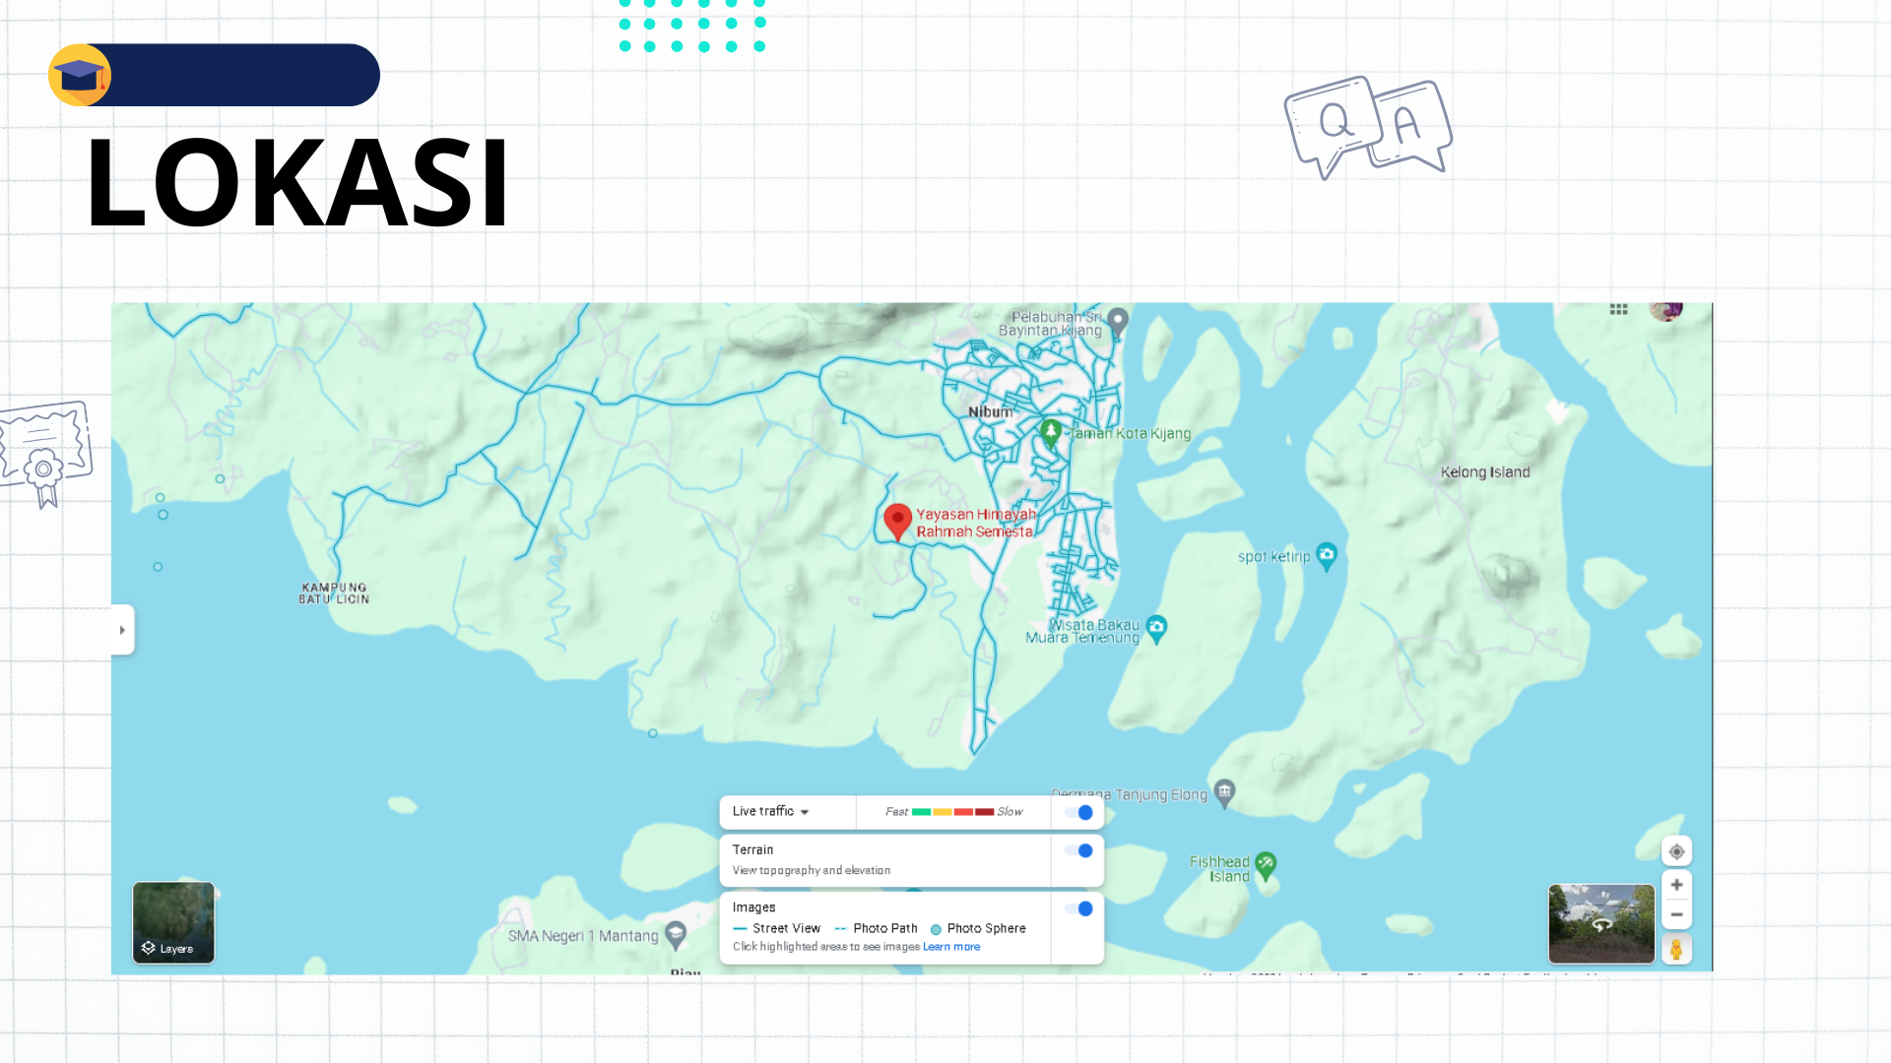
Task: Follow the Learn more link
Action: (951, 947)
